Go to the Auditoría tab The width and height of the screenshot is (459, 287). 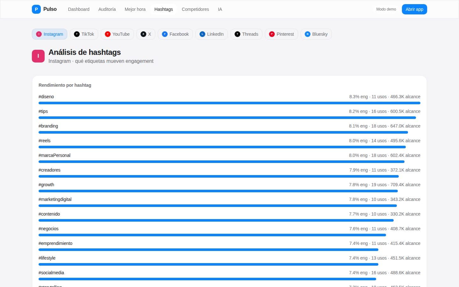pyautogui.click(x=107, y=9)
